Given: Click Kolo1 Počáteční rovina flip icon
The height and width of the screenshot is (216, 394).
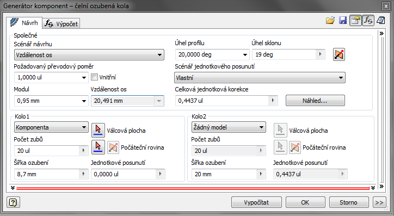Looking at the screenshot, I should pyautogui.click(x=113, y=147).
